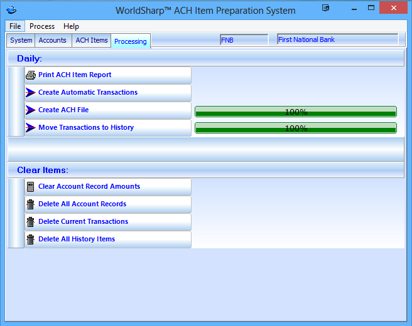Choose Delete All History Items
The width and height of the screenshot is (412, 326).
pos(108,239)
